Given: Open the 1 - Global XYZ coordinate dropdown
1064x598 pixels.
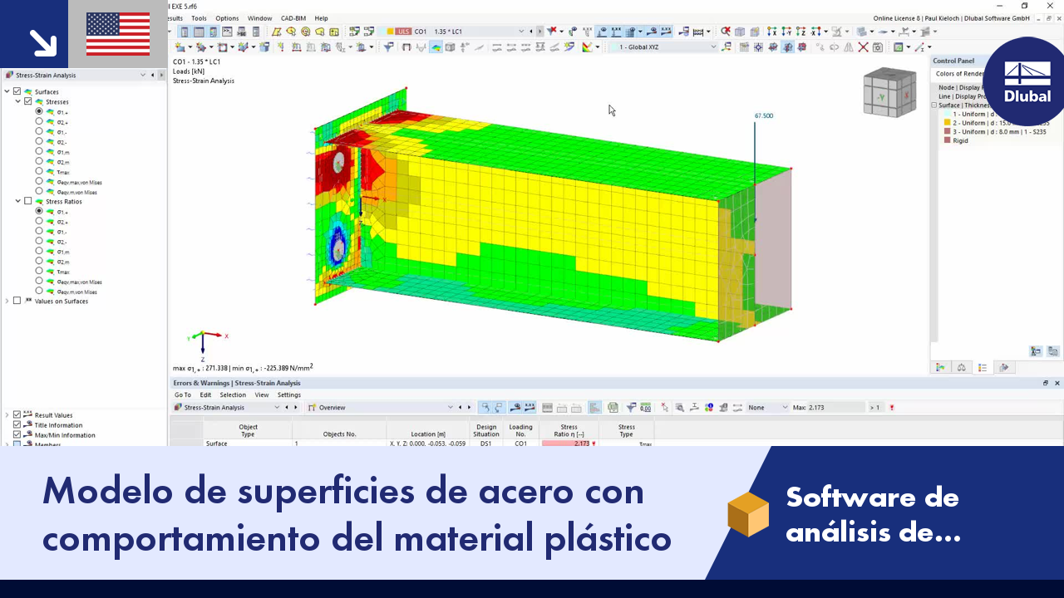Looking at the screenshot, I should [x=712, y=47].
